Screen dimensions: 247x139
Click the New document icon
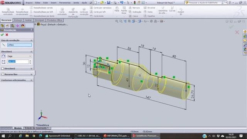click(95, 3)
